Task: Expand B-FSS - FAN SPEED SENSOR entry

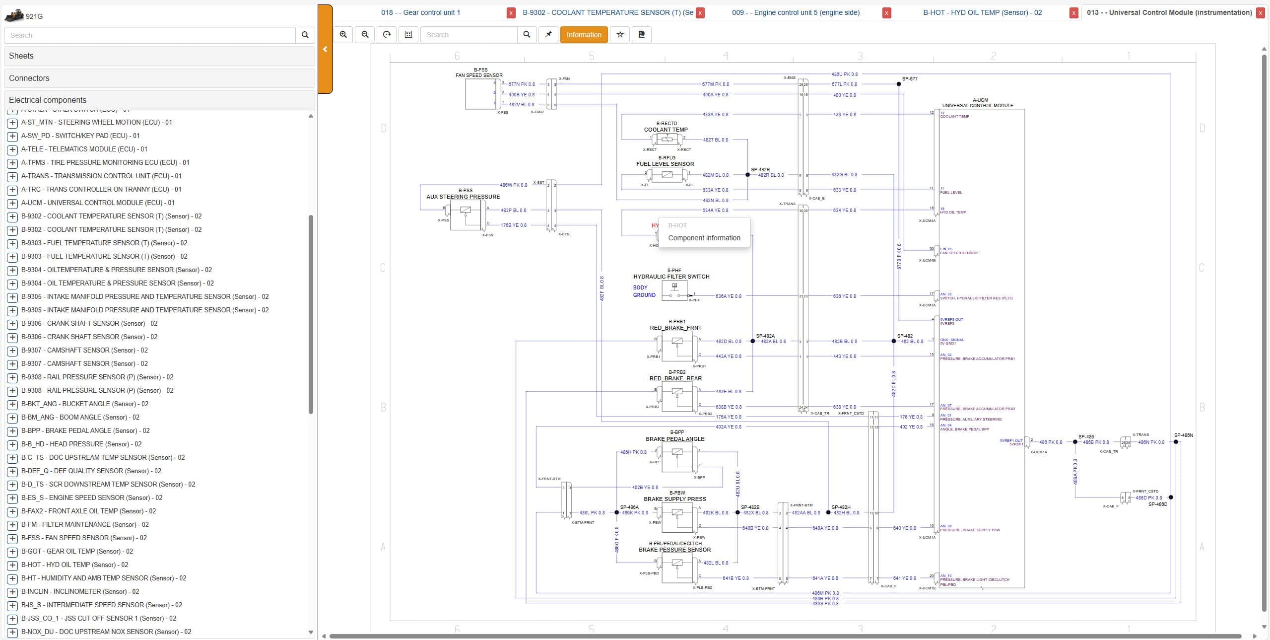Action: [x=12, y=538]
